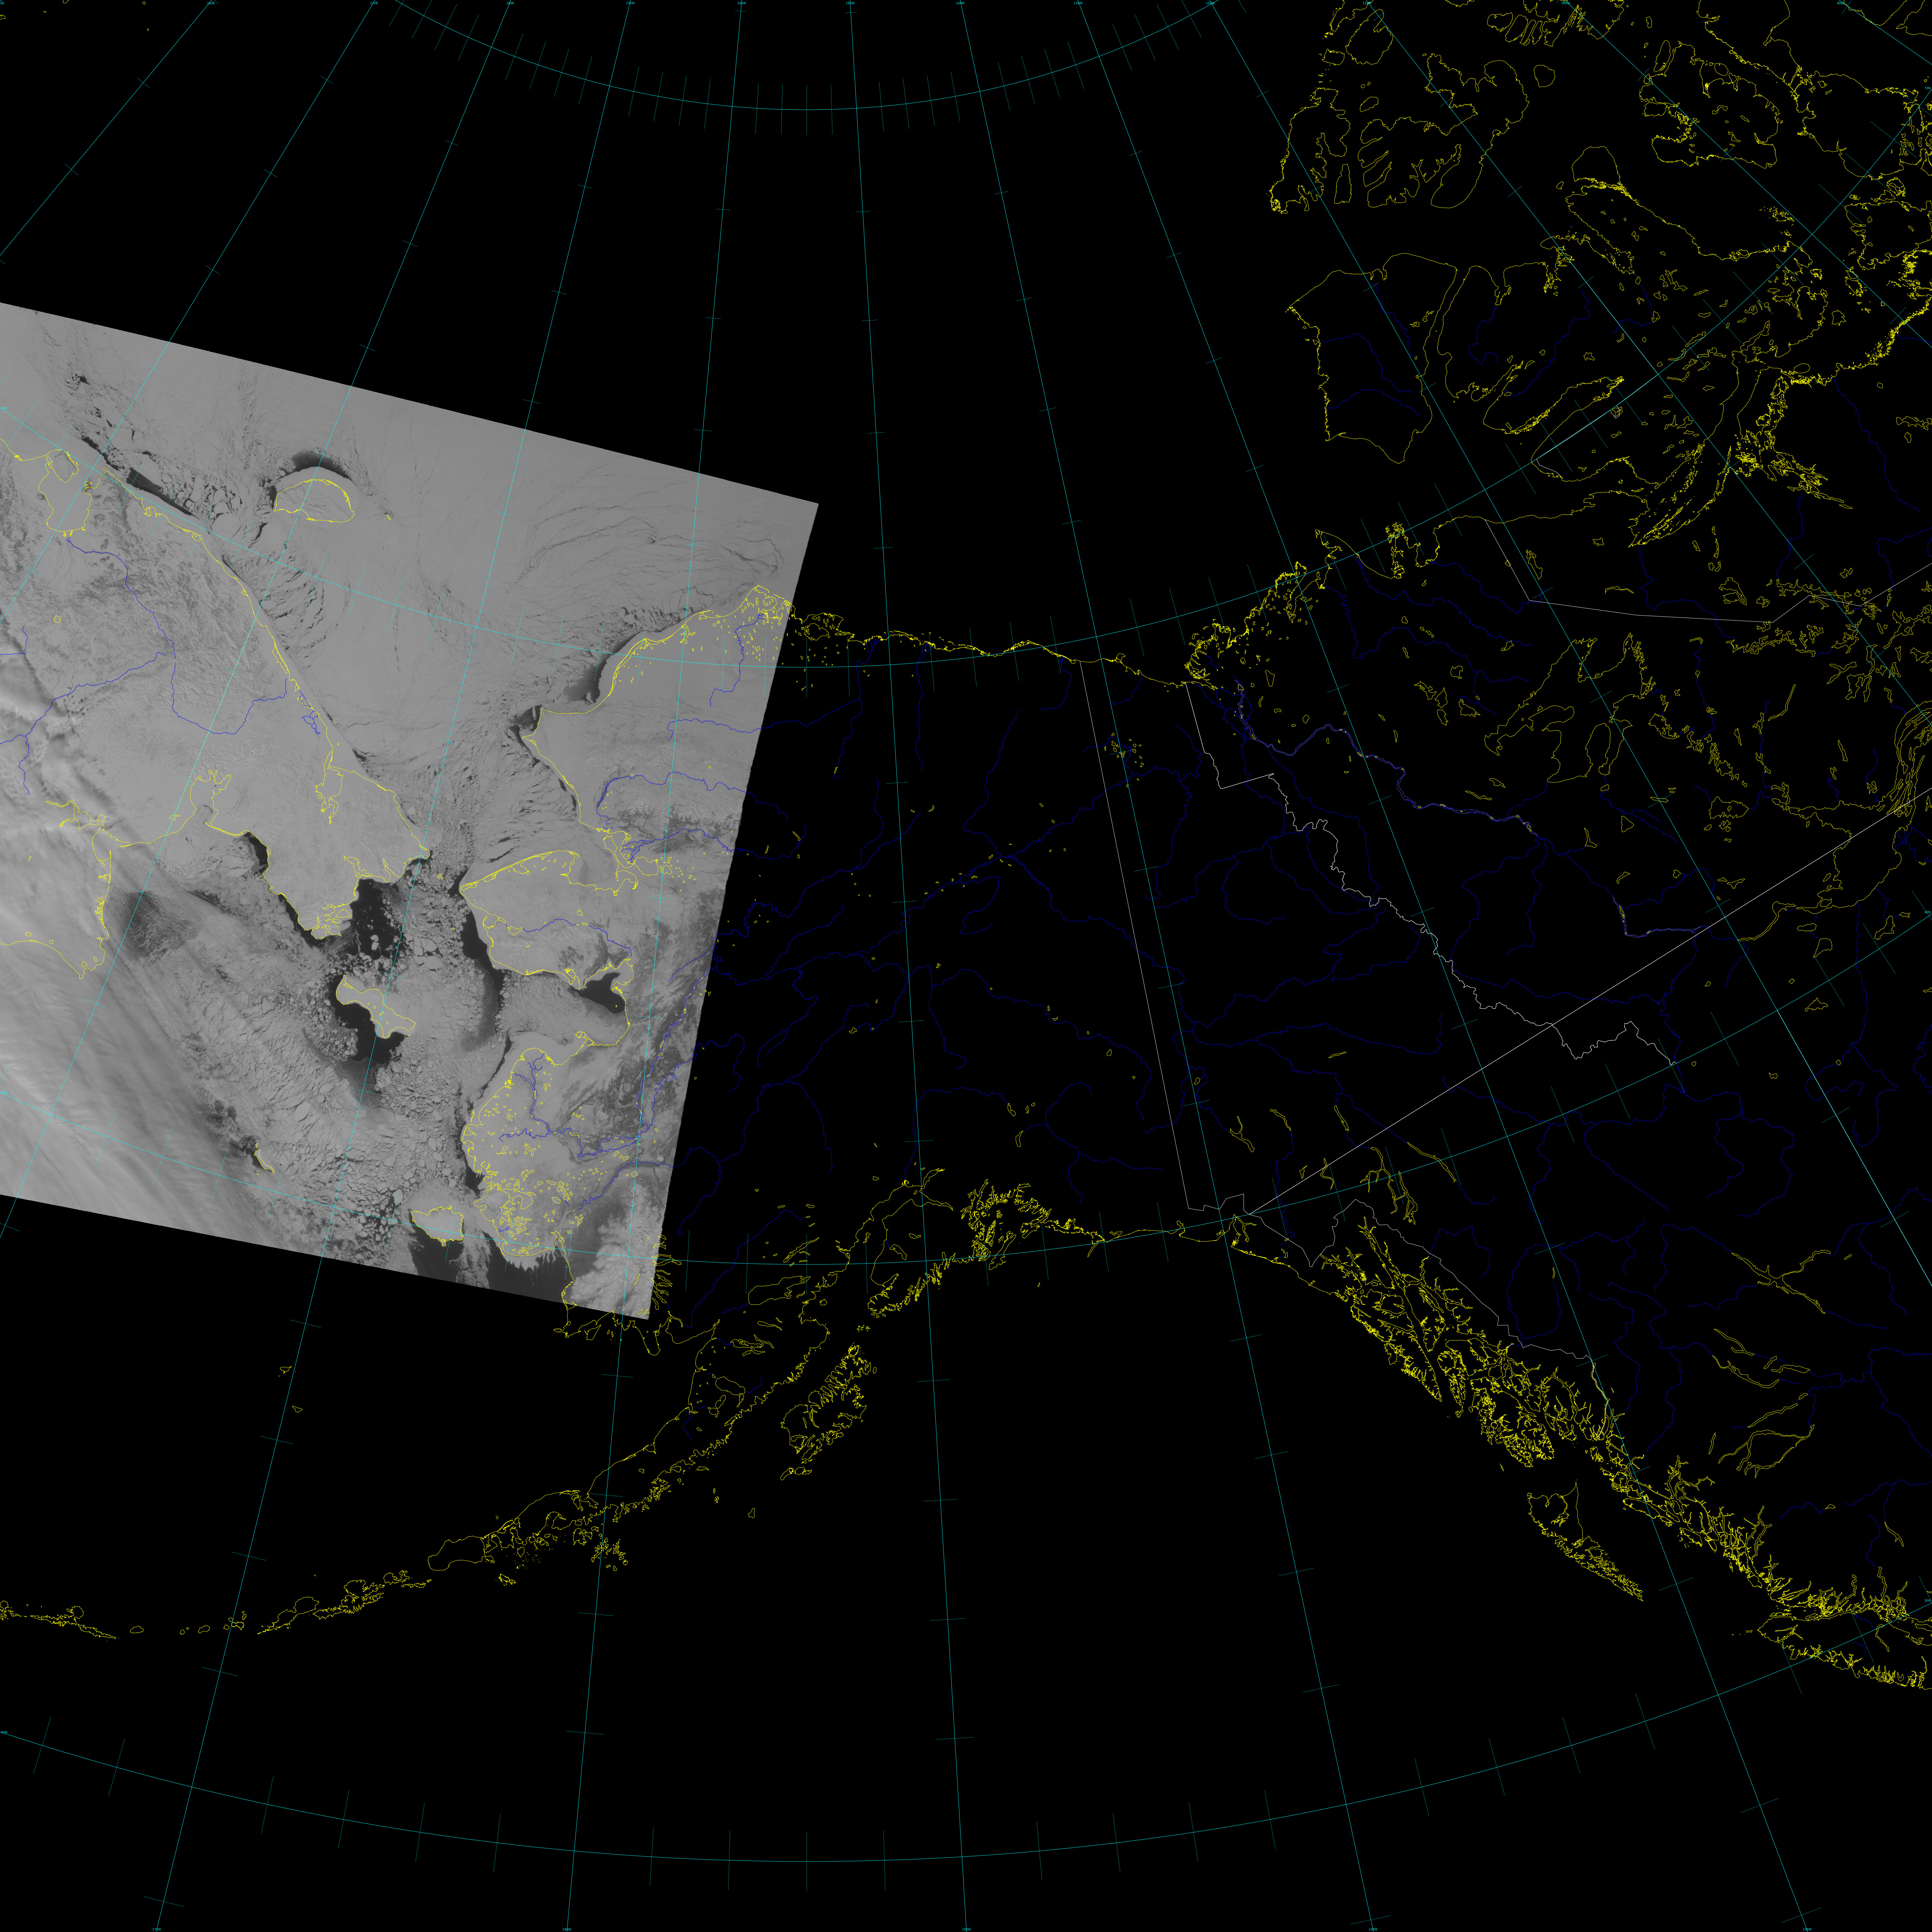Click the 170E longitude label
The height and width of the screenshot is (1932, 1932).
[374, 3]
